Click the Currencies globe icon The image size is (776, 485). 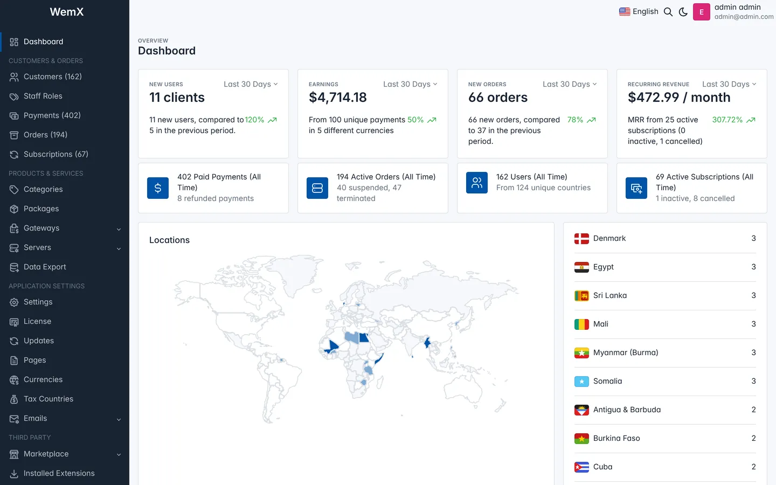[x=14, y=380]
